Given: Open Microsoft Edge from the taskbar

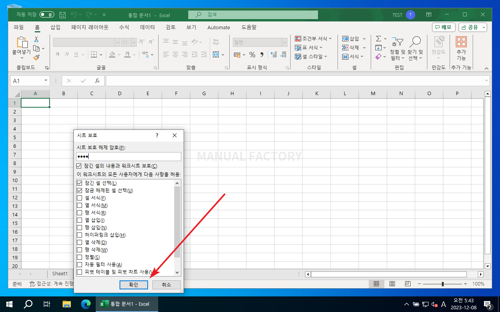Looking at the screenshot, I should coord(86,304).
